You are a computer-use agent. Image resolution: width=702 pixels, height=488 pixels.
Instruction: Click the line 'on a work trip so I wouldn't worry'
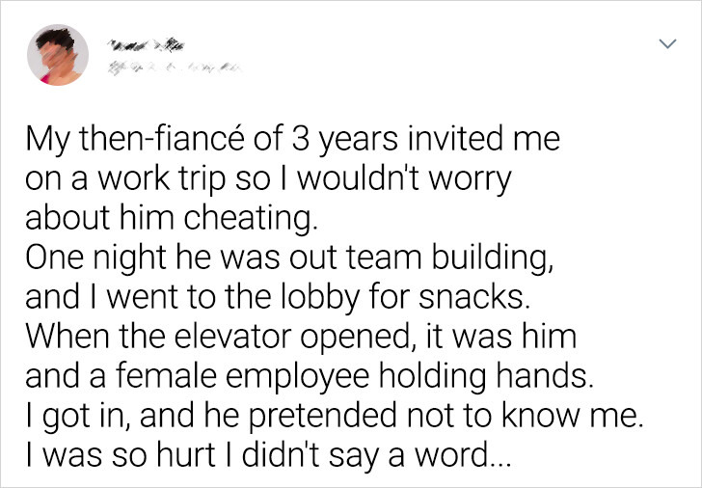pyautogui.click(x=268, y=179)
